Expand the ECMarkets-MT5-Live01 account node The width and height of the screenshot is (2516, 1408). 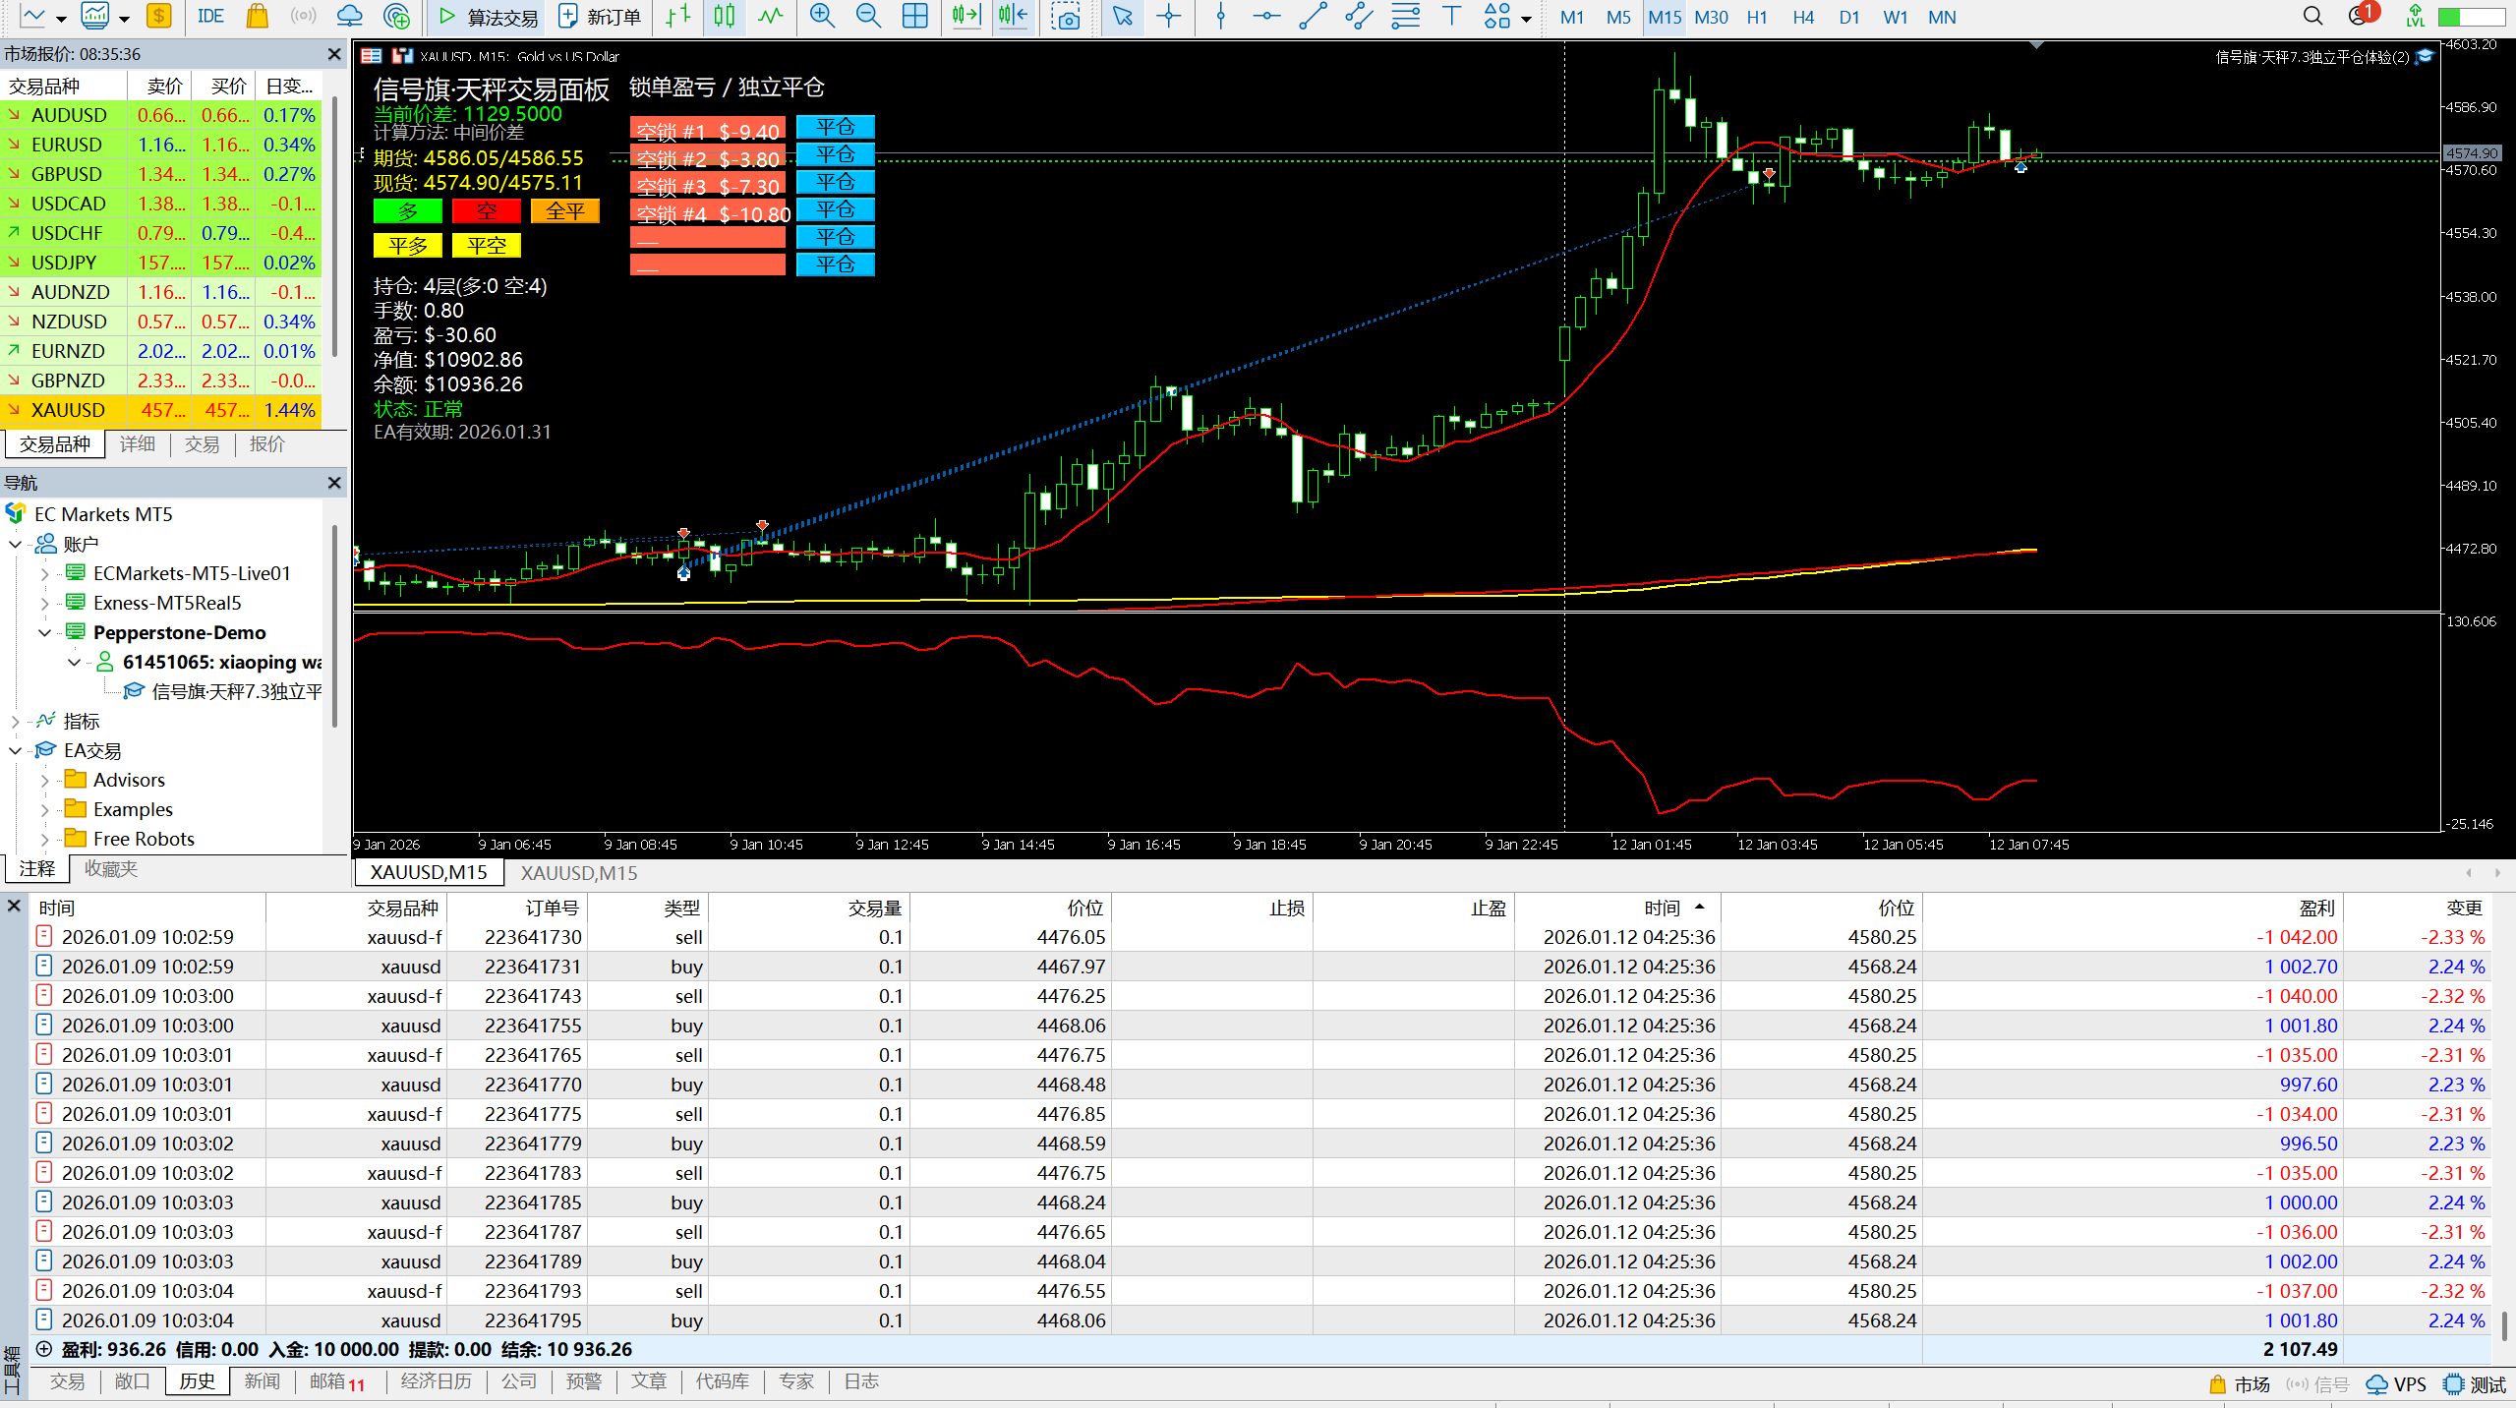pos(44,573)
